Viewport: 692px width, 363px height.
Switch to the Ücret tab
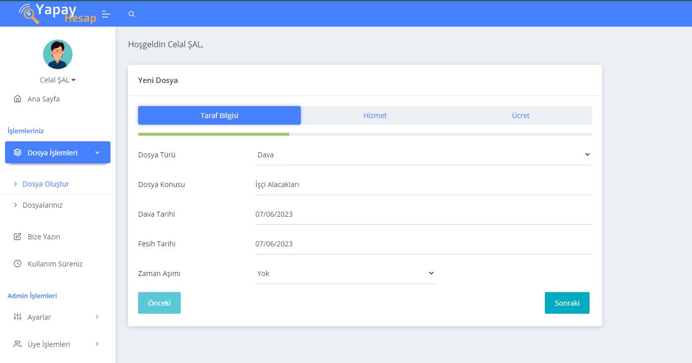[x=520, y=116]
